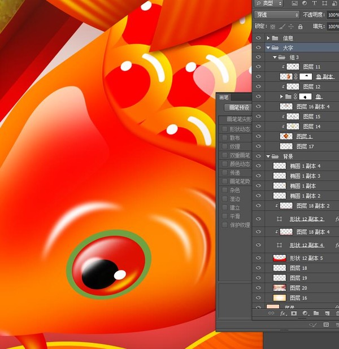Image resolution: width=339 pixels, height=349 pixels.
Task: Open preset manager icon in Brush panel
Action: coord(326,325)
